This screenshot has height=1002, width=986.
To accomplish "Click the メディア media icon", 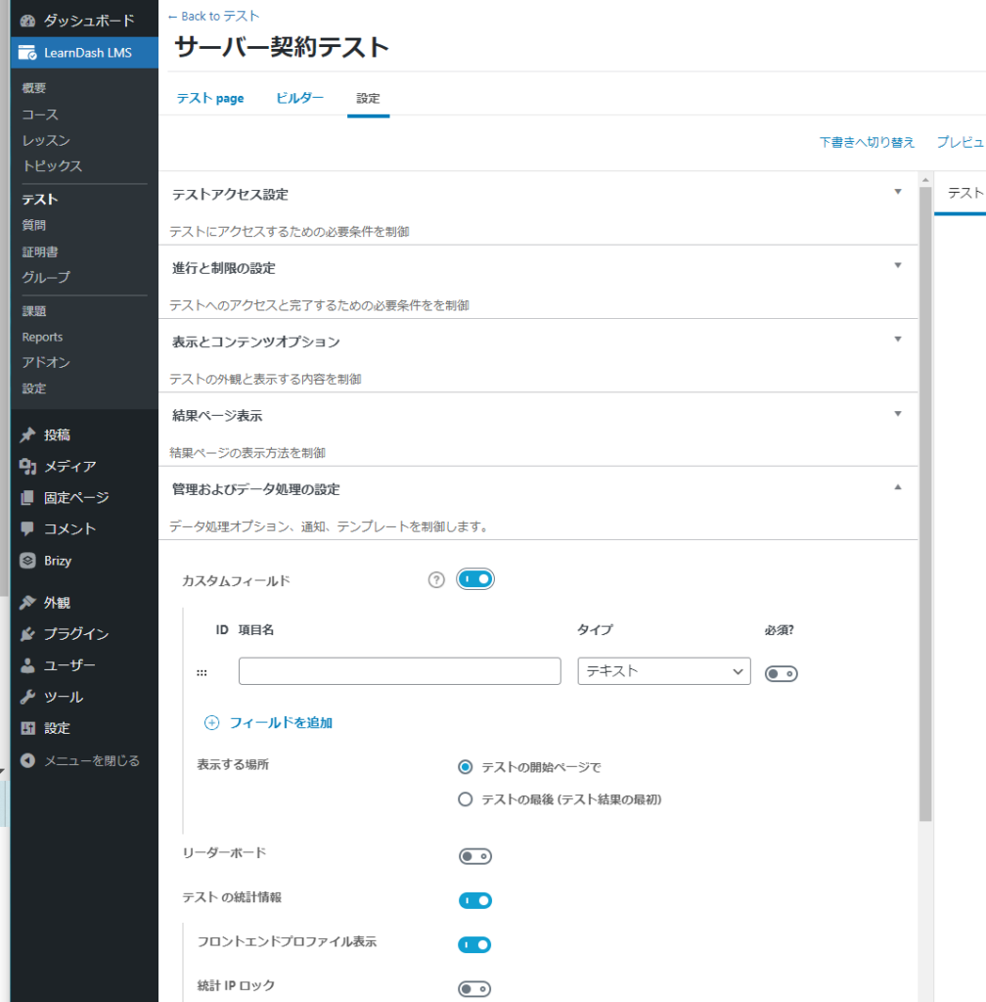I will click(27, 467).
